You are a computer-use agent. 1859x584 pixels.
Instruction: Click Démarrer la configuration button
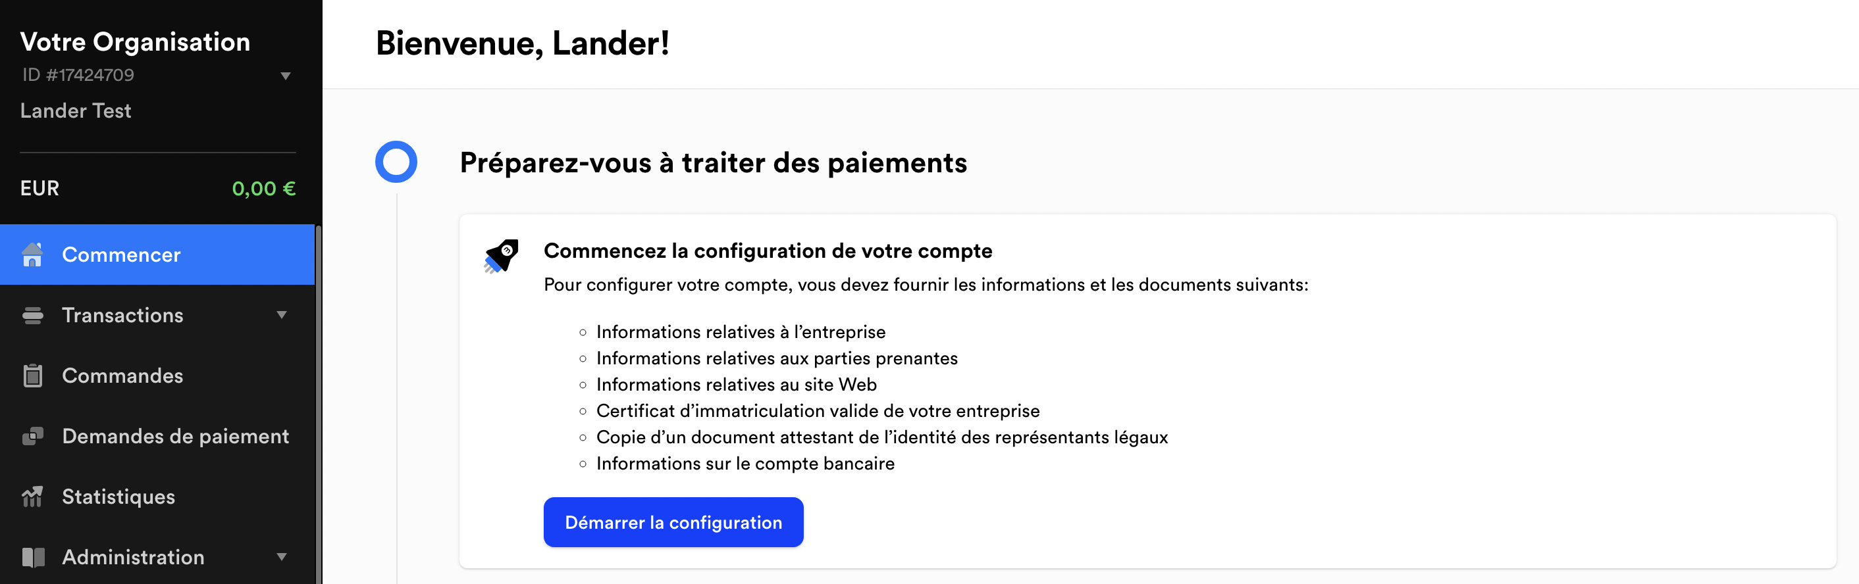673,522
